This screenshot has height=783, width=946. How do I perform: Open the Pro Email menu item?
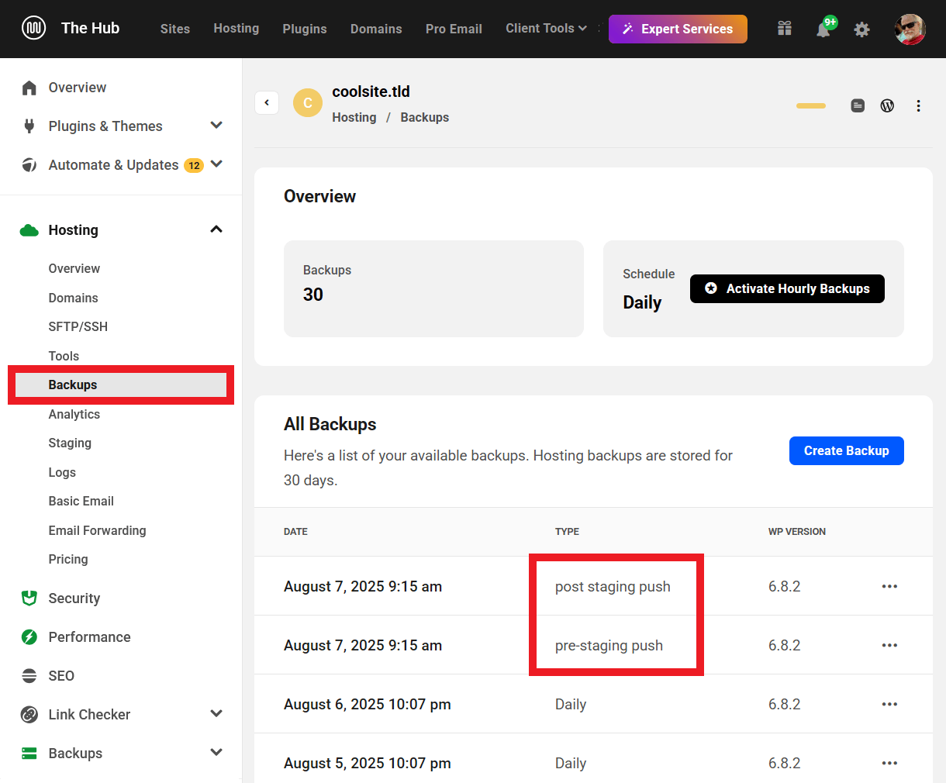tap(454, 29)
